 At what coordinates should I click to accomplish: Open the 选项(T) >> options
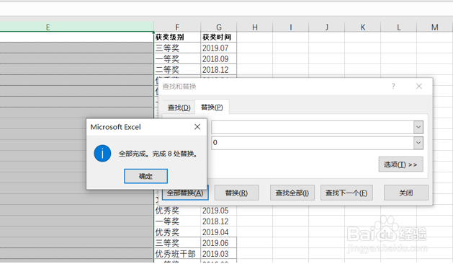tap(400, 164)
